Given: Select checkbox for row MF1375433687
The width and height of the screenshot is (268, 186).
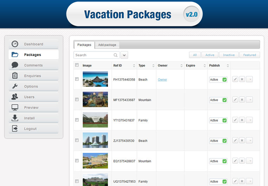Looking at the screenshot, I should pos(77,100).
